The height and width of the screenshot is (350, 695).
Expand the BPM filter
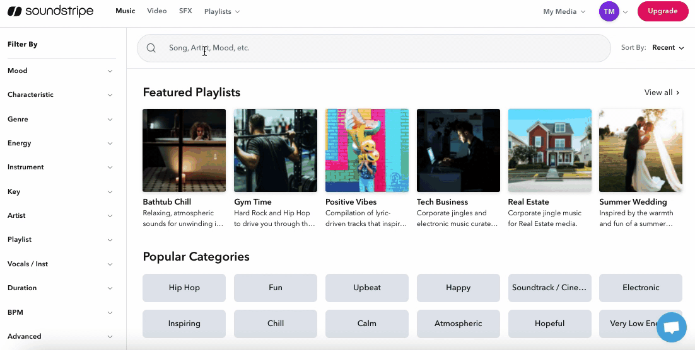click(110, 313)
